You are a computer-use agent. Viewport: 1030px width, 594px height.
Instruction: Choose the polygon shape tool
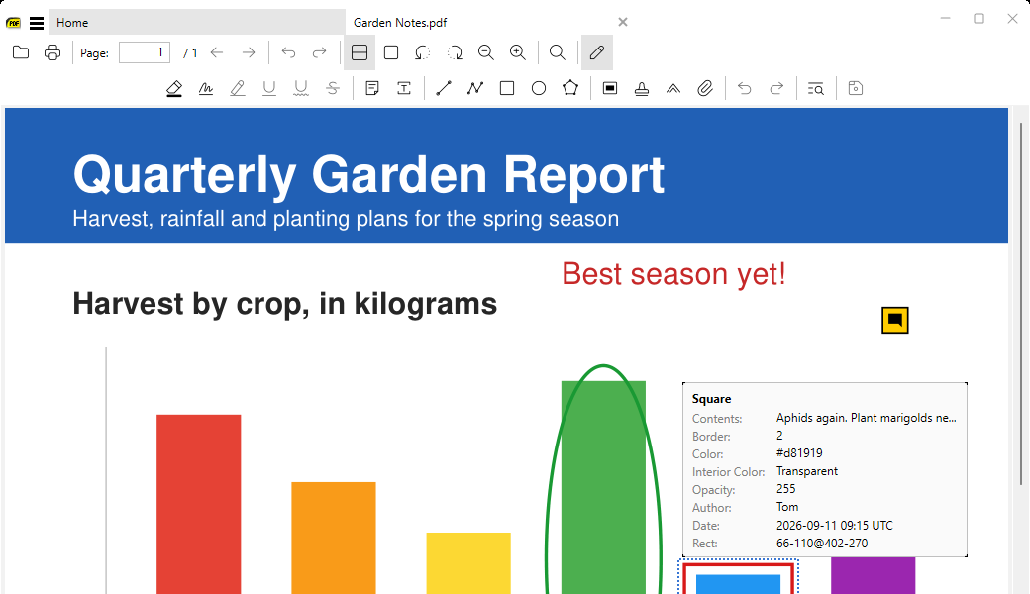coord(570,88)
